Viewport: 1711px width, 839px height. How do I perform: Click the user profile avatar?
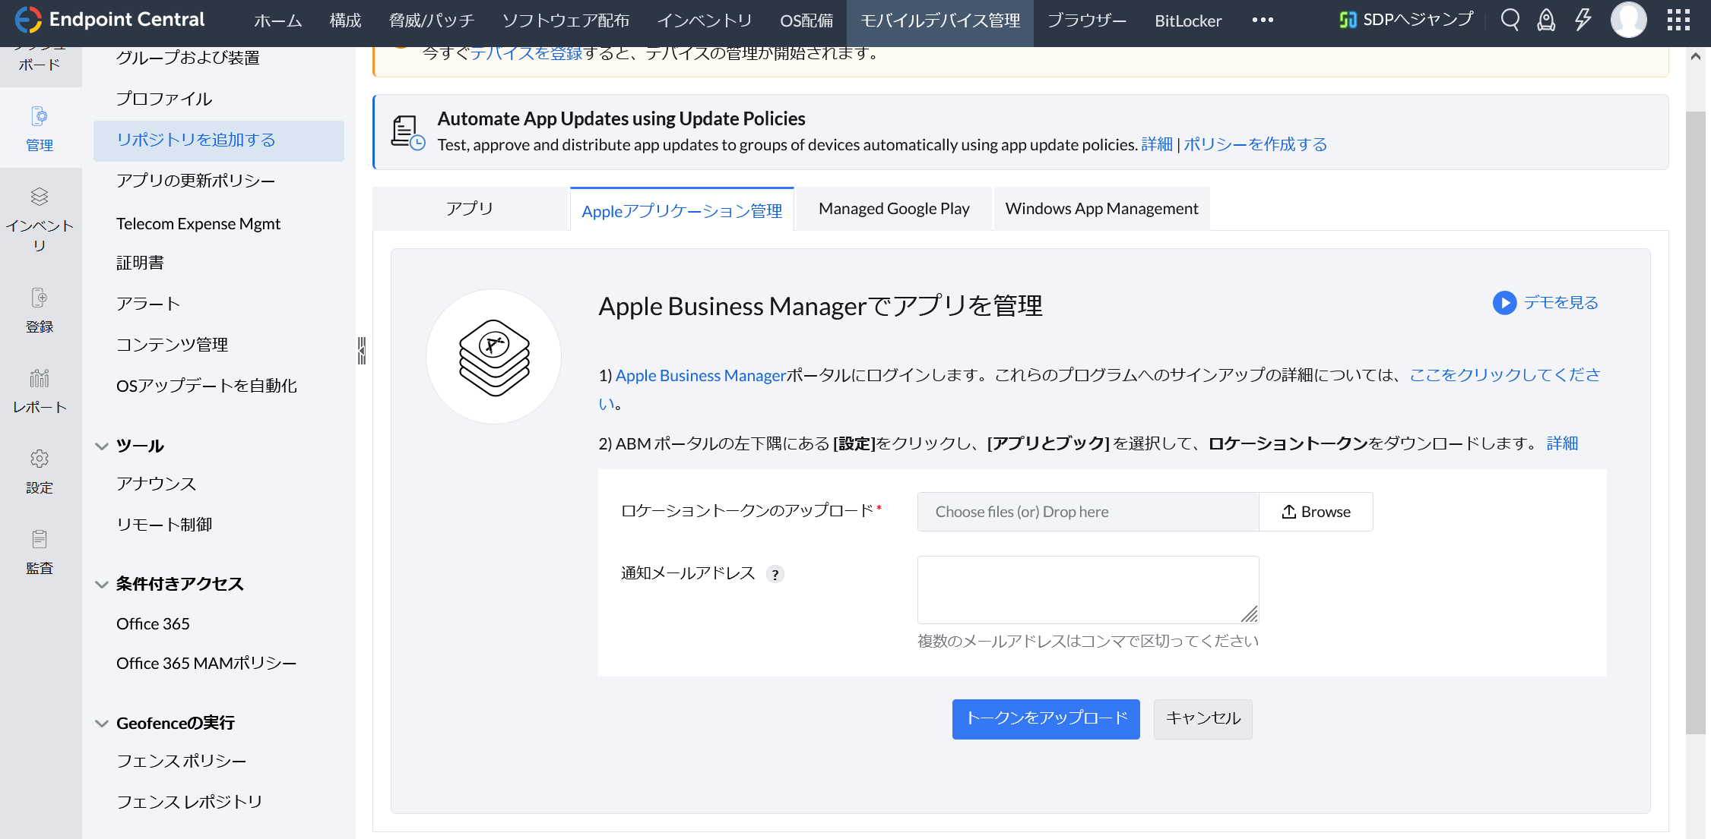click(x=1628, y=21)
